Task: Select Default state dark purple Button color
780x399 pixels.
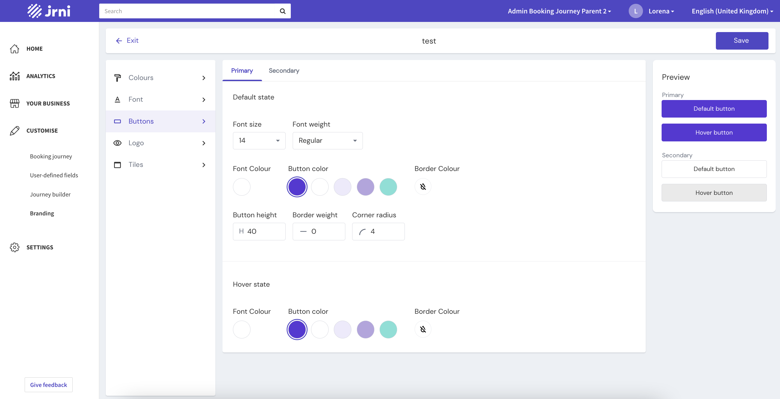Action: tap(297, 187)
